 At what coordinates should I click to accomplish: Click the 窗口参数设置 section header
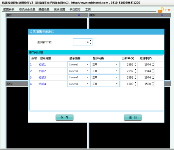pos(96,52)
